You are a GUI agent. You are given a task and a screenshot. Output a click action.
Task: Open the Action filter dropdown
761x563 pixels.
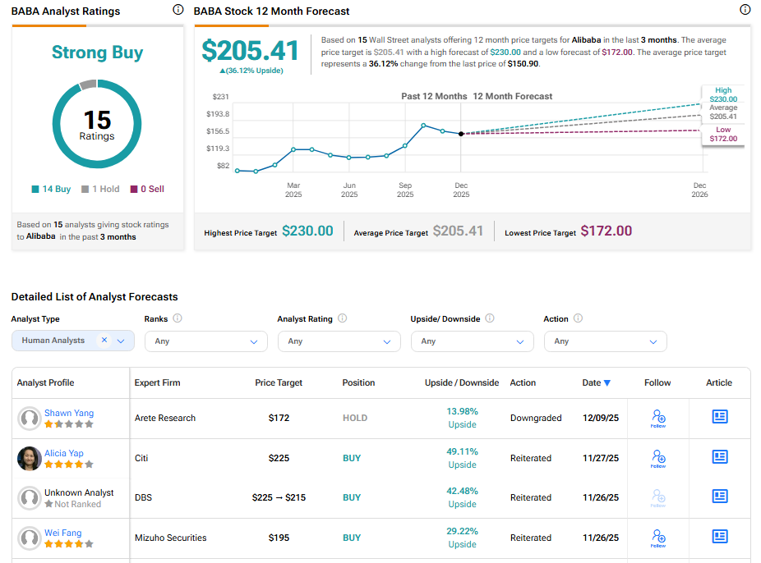pos(605,341)
